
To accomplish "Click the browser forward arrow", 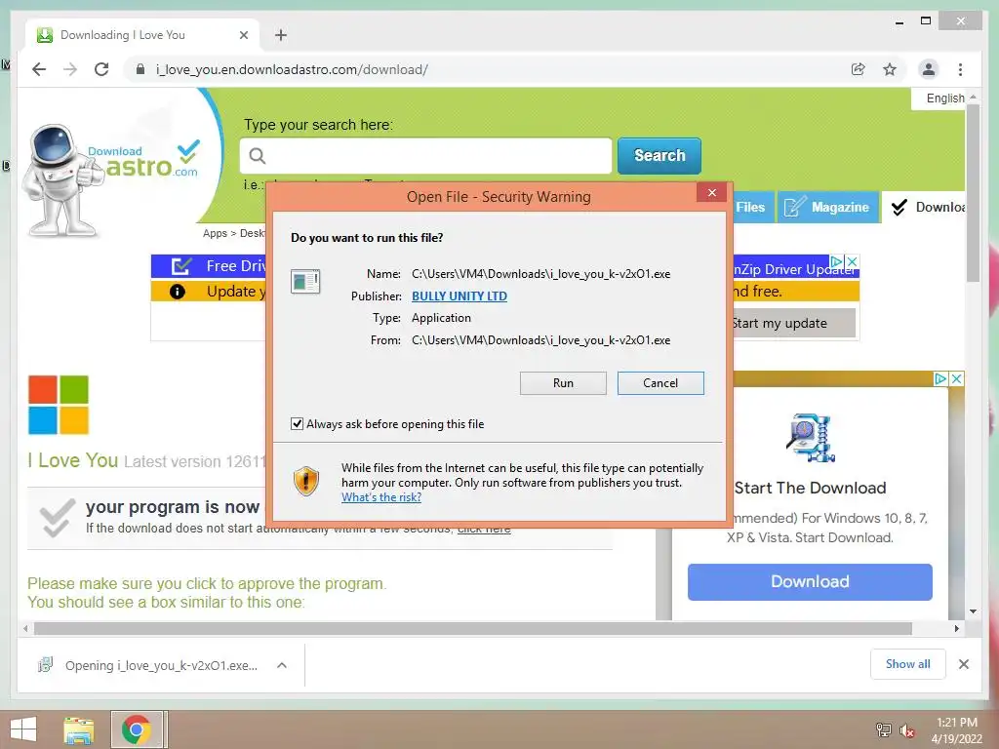I will [x=70, y=69].
